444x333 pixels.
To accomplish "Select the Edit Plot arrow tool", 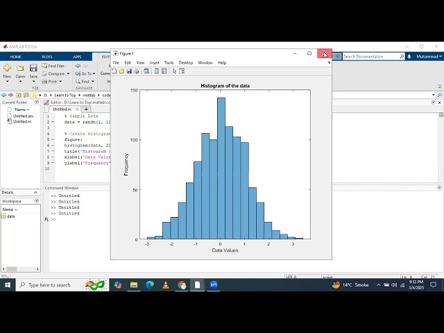I will click(x=174, y=71).
